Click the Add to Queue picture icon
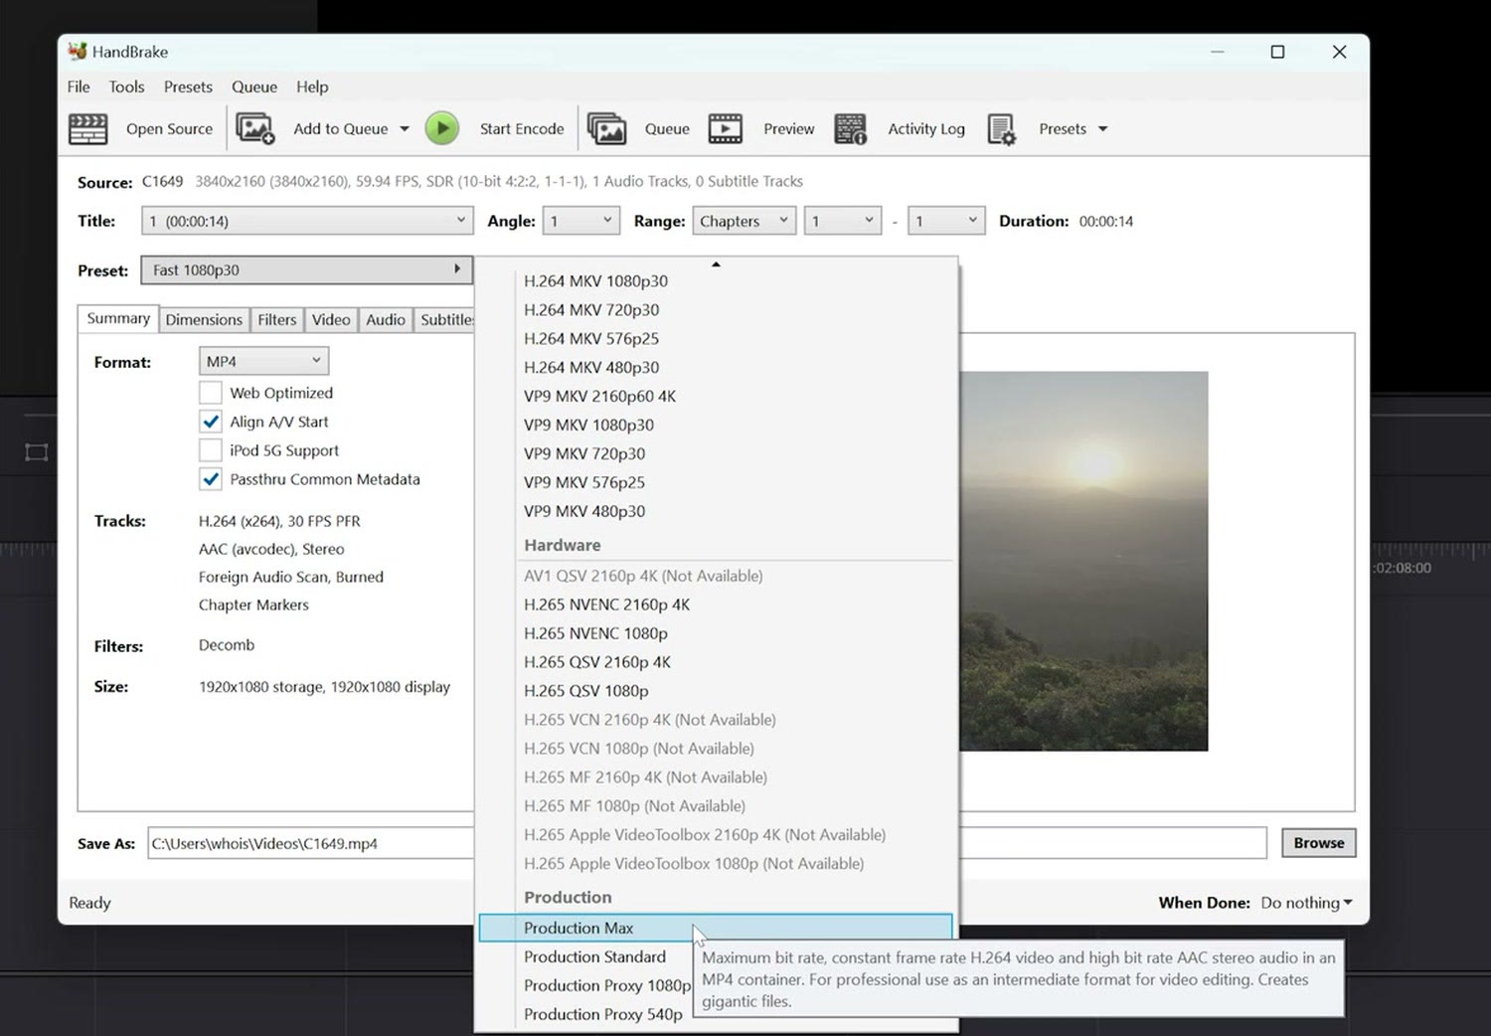 pyautogui.click(x=255, y=129)
